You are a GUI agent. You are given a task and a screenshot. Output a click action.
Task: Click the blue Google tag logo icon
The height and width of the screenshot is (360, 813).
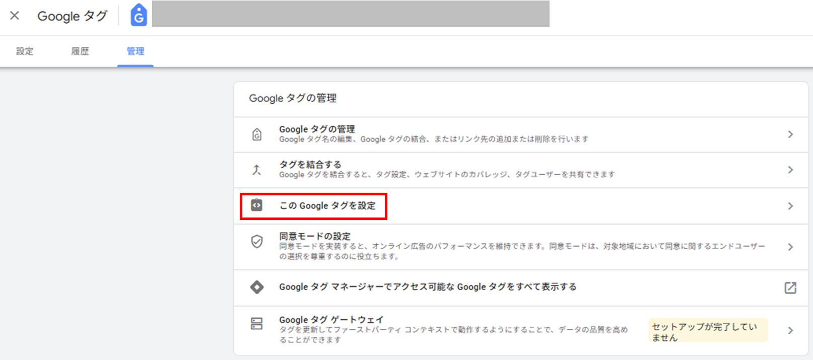pyautogui.click(x=139, y=15)
